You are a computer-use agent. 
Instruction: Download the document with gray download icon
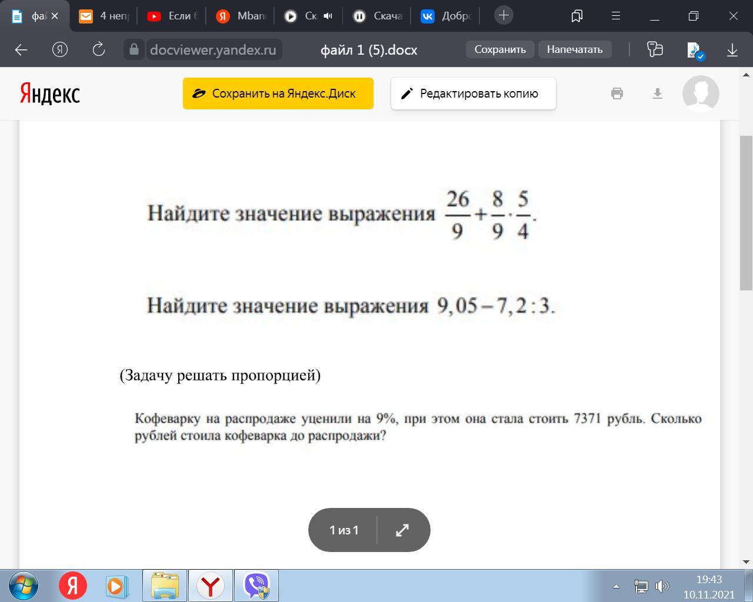point(658,93)
